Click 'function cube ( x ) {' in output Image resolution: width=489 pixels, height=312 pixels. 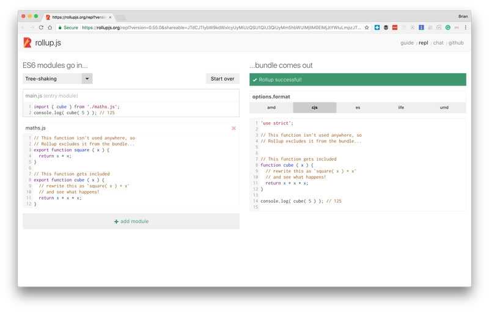click(287, 165)
